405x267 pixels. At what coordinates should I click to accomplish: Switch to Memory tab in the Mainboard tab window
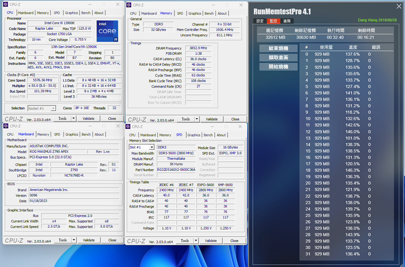coord(43,134)
